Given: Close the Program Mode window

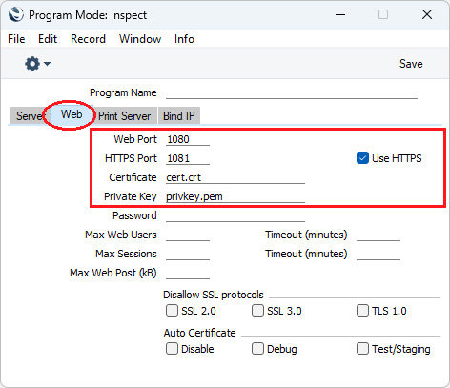Looking at the screenshot, I should pyautogui.click(x=427, y=14).
